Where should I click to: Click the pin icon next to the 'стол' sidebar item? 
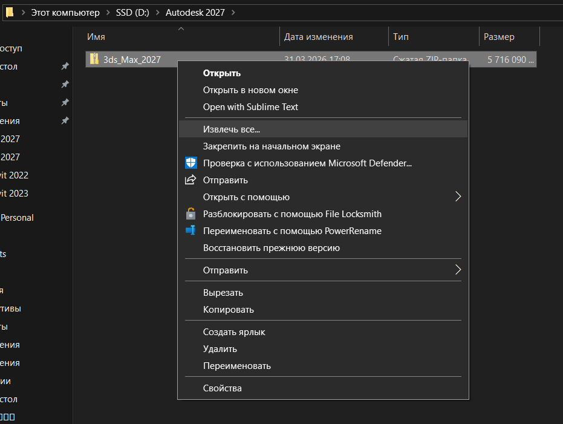(65, 66)
